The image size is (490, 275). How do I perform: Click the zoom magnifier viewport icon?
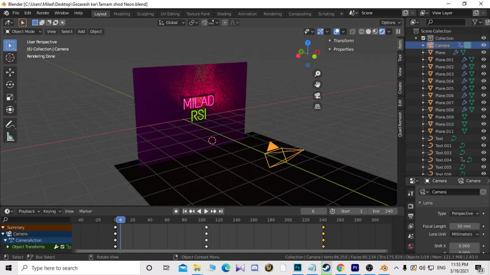click(317, 74)
